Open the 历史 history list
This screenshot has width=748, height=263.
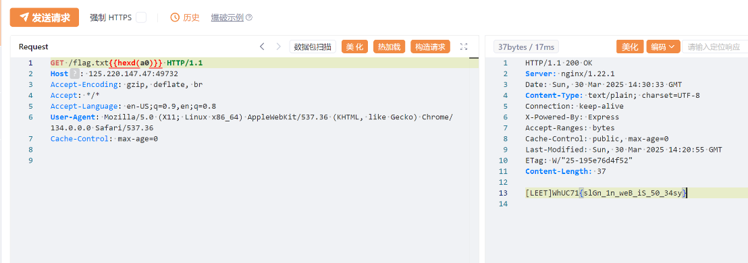pos(191,18)
